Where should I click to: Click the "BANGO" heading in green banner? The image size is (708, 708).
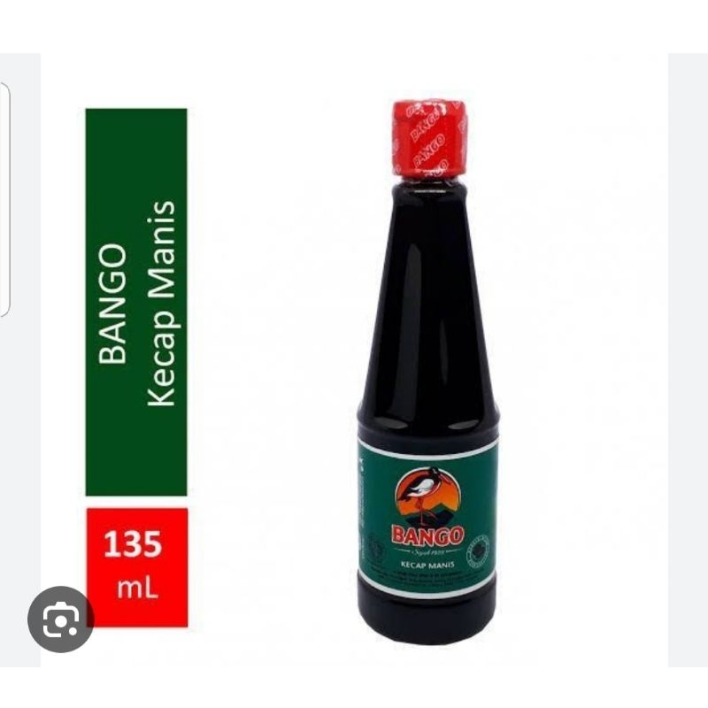(112, 304)
